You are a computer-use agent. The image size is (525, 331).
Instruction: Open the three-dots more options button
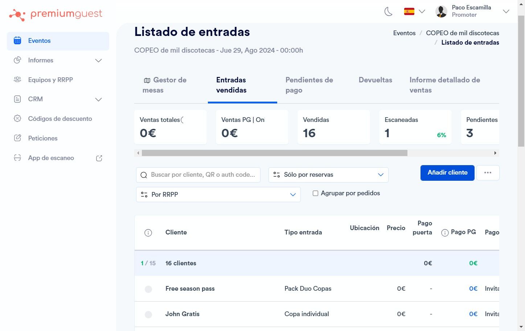tap(488, 173)
